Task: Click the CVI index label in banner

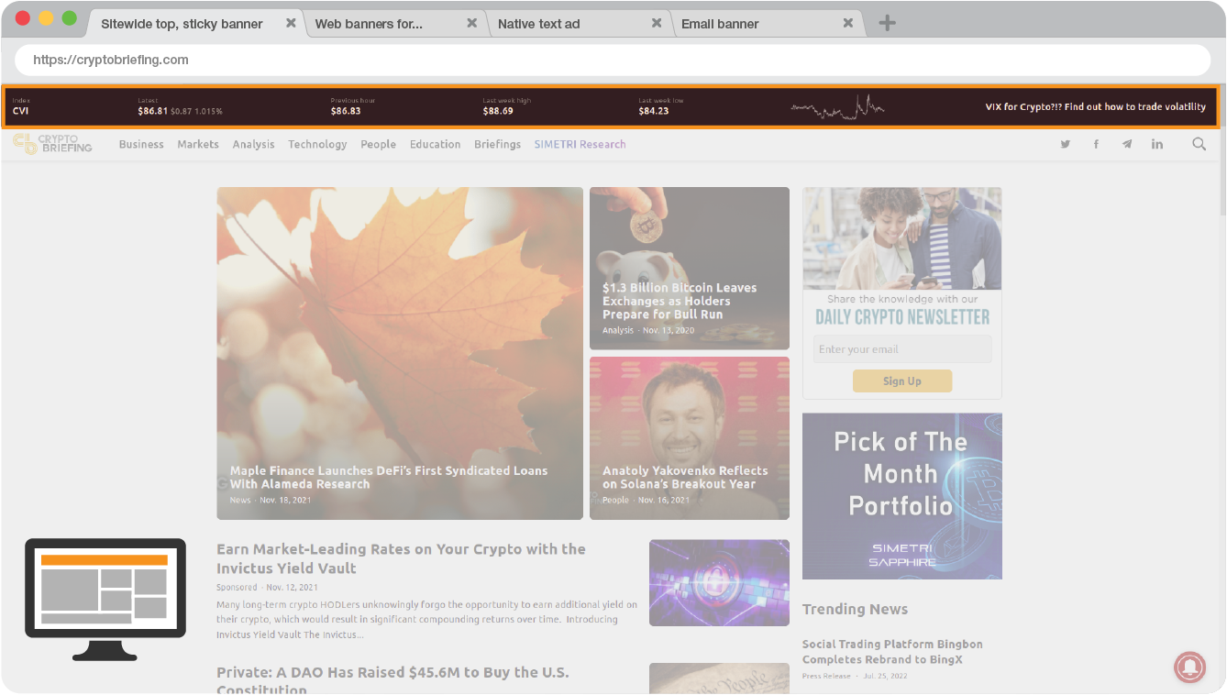Action: [x=21, y=111]
